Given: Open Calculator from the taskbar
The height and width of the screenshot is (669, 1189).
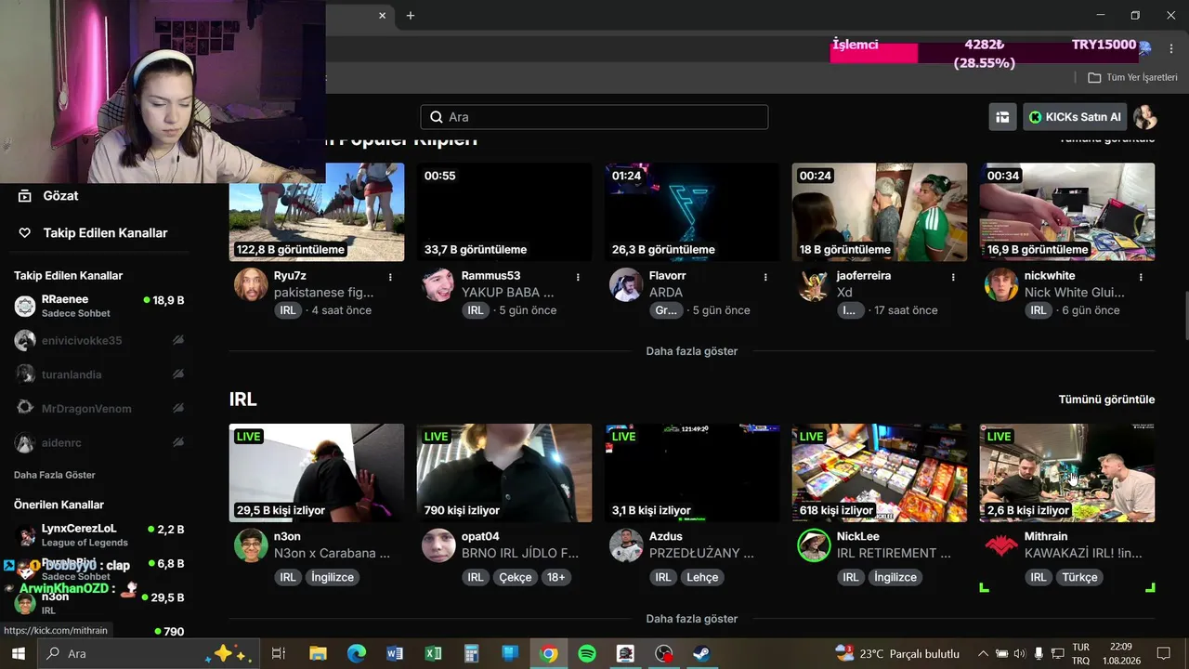Looking at the screenshot, I should tap(472, 654).
